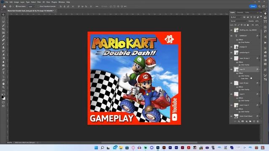Open the Normal blend mode dropdown

(x=238, y=21)
